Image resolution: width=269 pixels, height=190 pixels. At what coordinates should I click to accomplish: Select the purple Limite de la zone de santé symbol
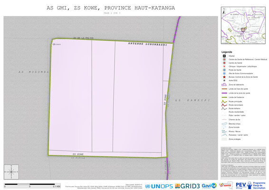224,93
